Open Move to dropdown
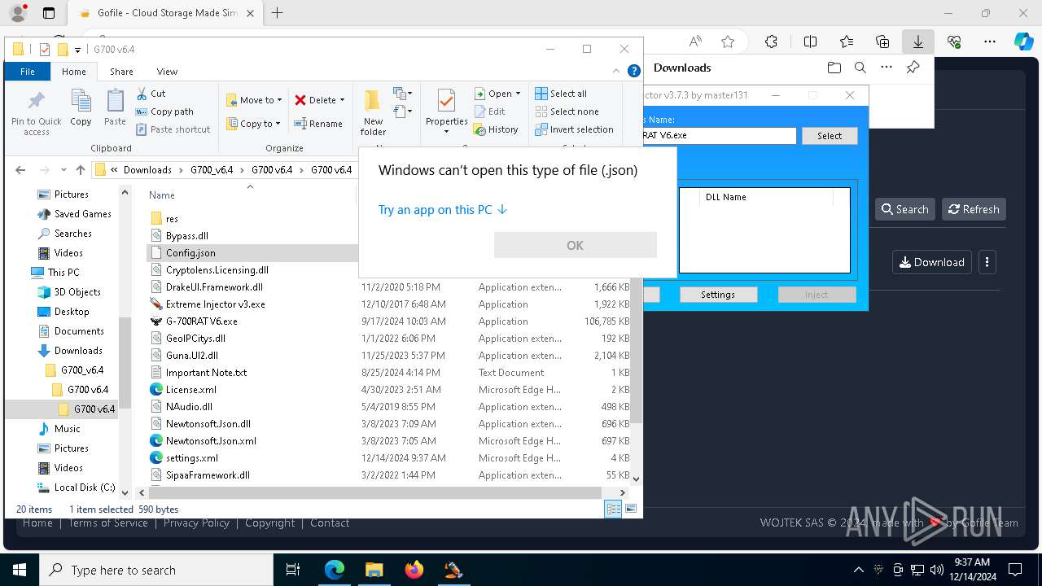The width and height of the screenshot is (1042, 586). coord(255,100)
